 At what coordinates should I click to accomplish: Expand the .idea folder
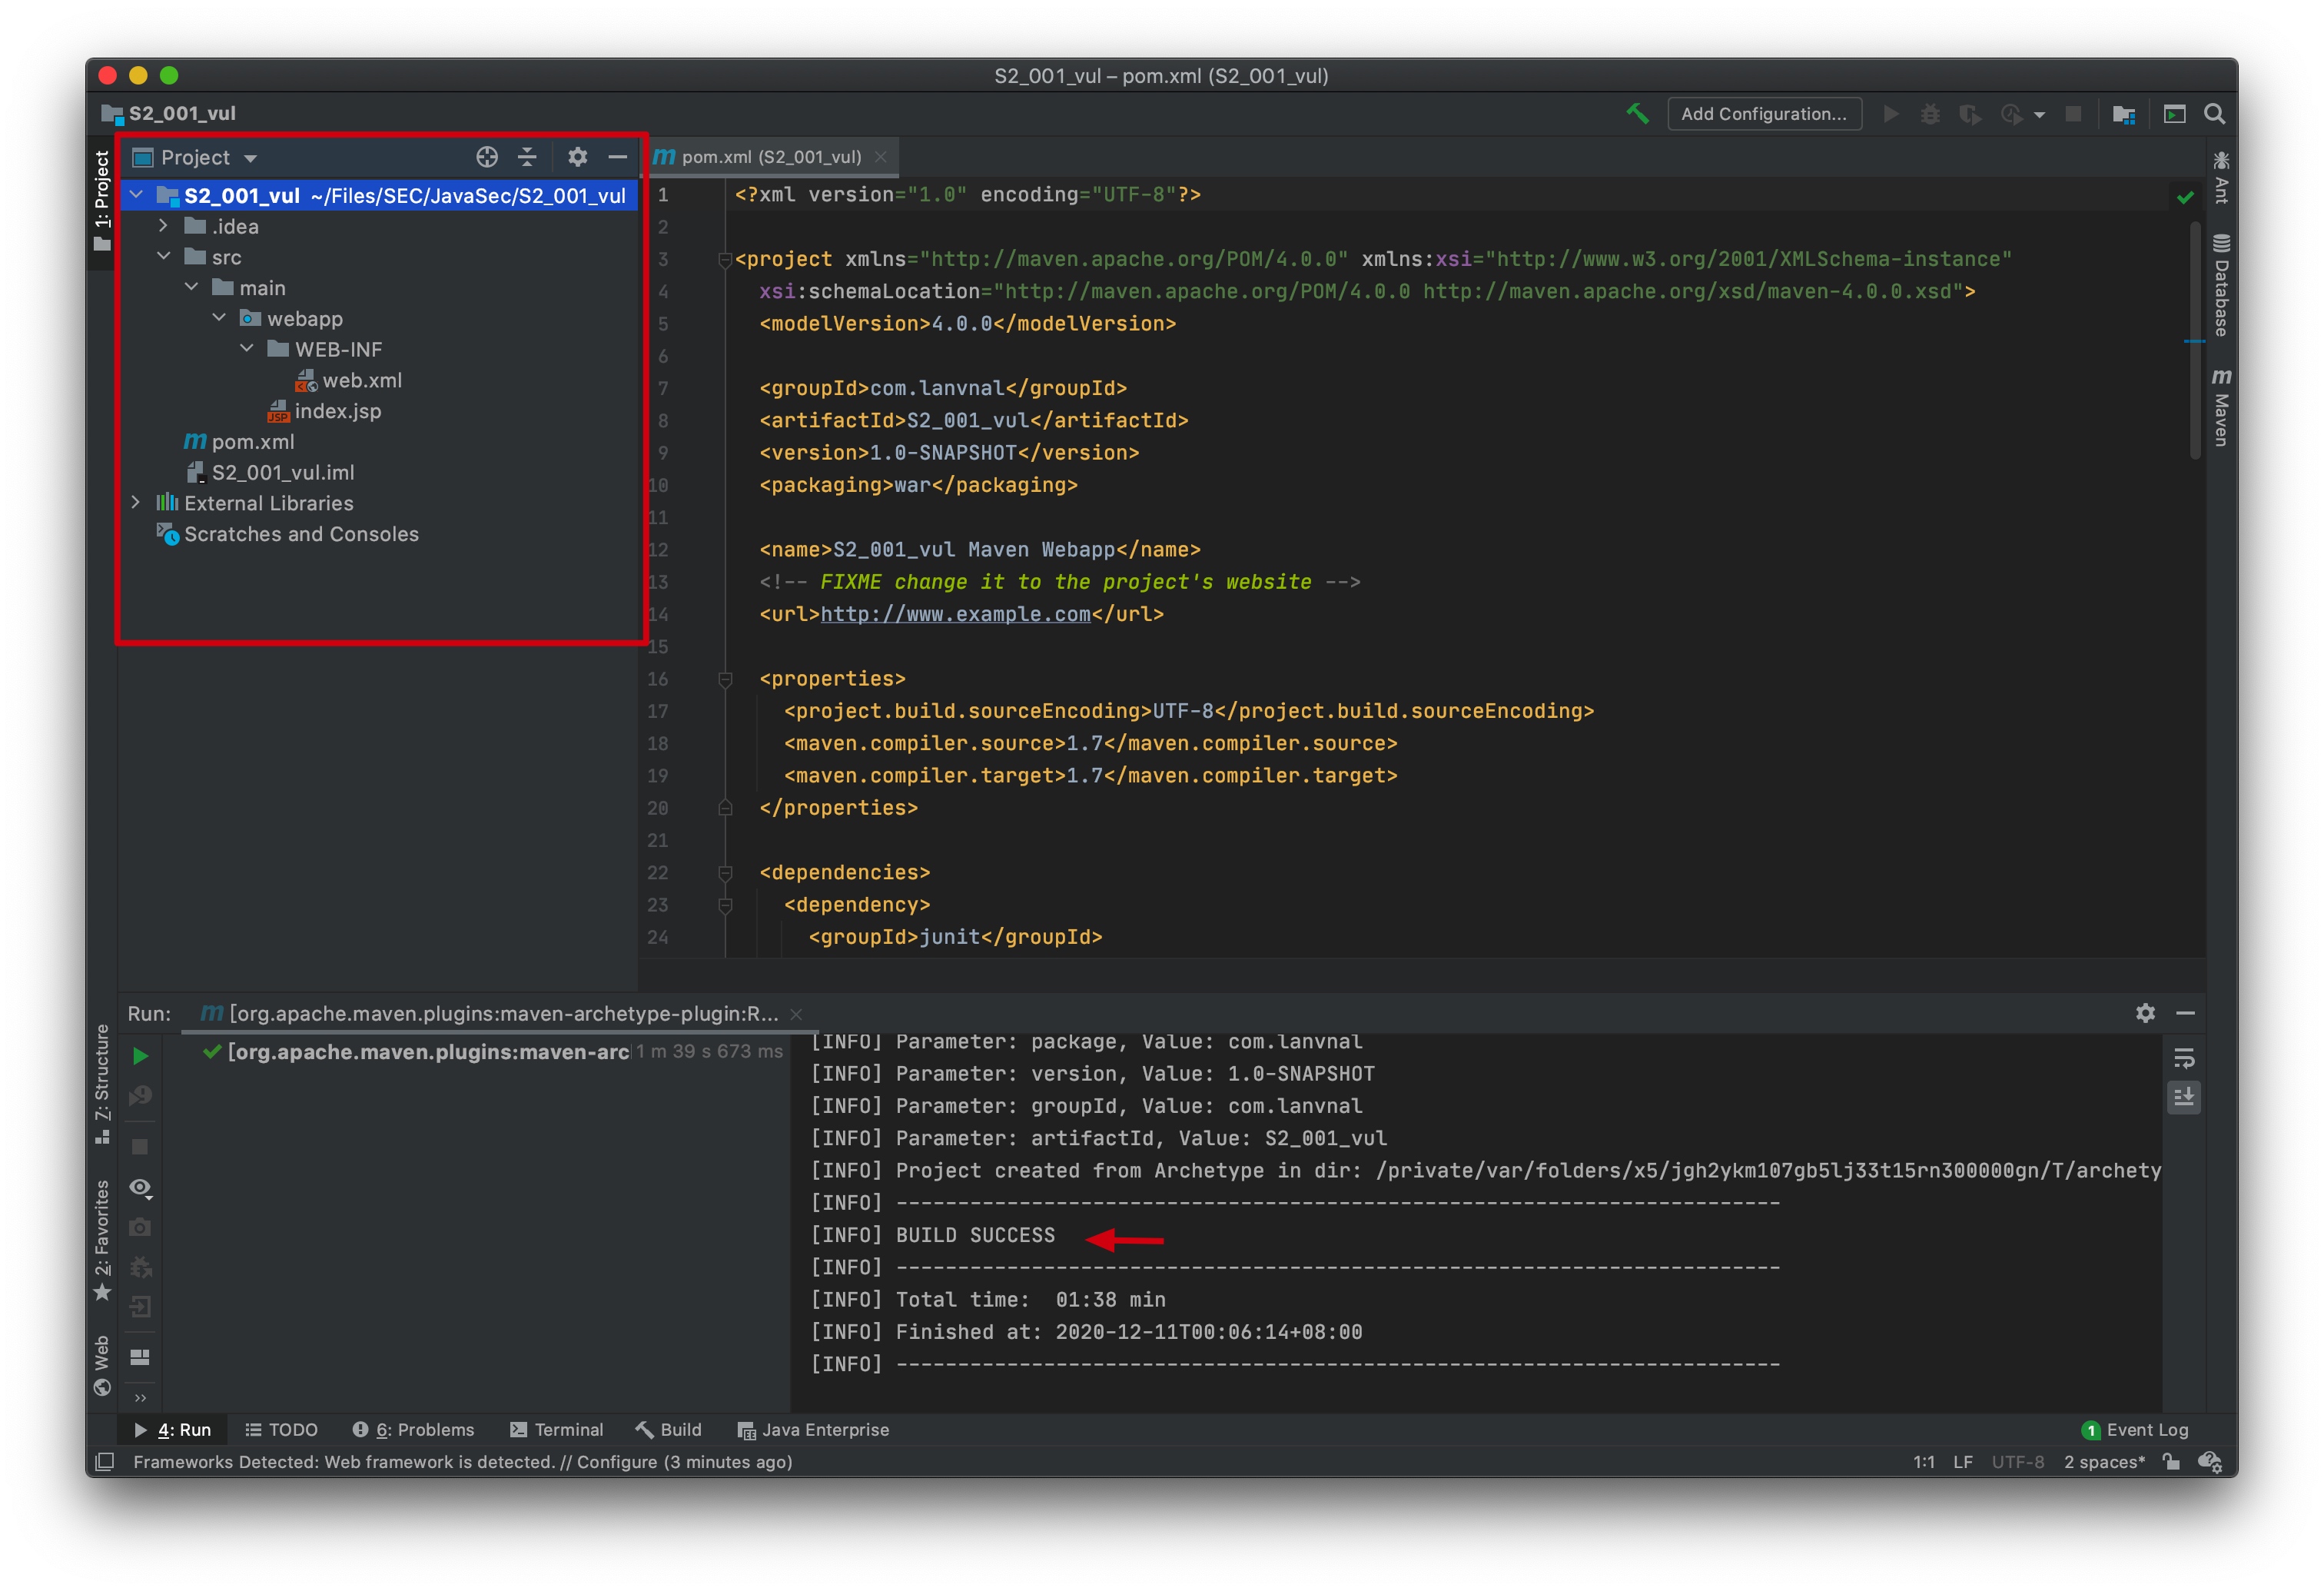pos(163,226)
